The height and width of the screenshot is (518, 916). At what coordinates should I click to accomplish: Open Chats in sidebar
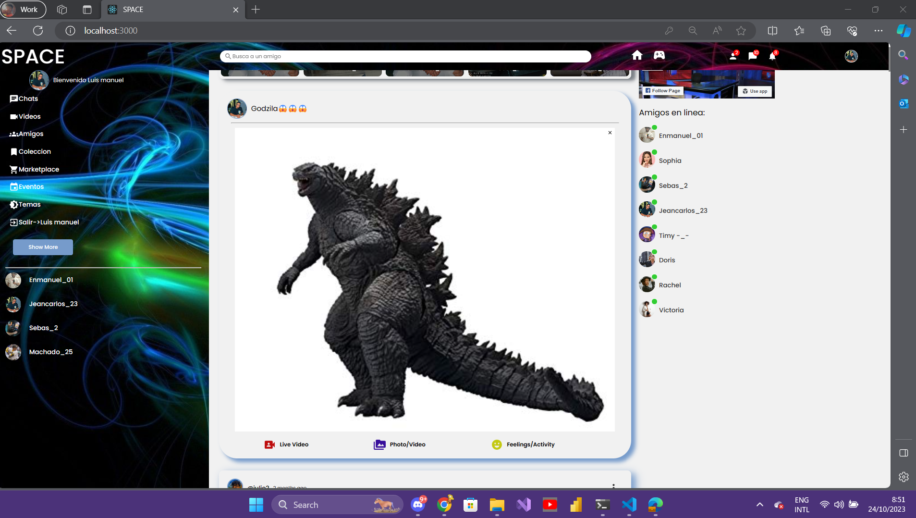click(24, 99)
